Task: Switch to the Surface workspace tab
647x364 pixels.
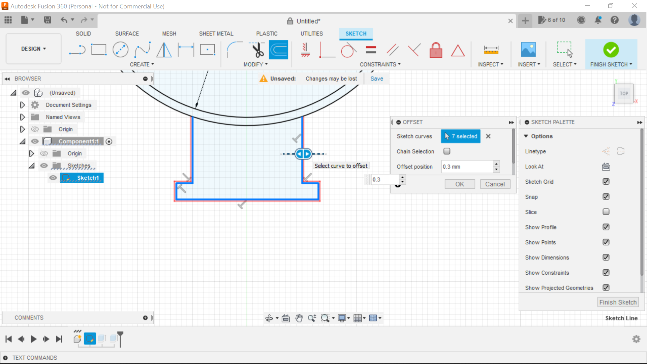Action: click(127, 33)
